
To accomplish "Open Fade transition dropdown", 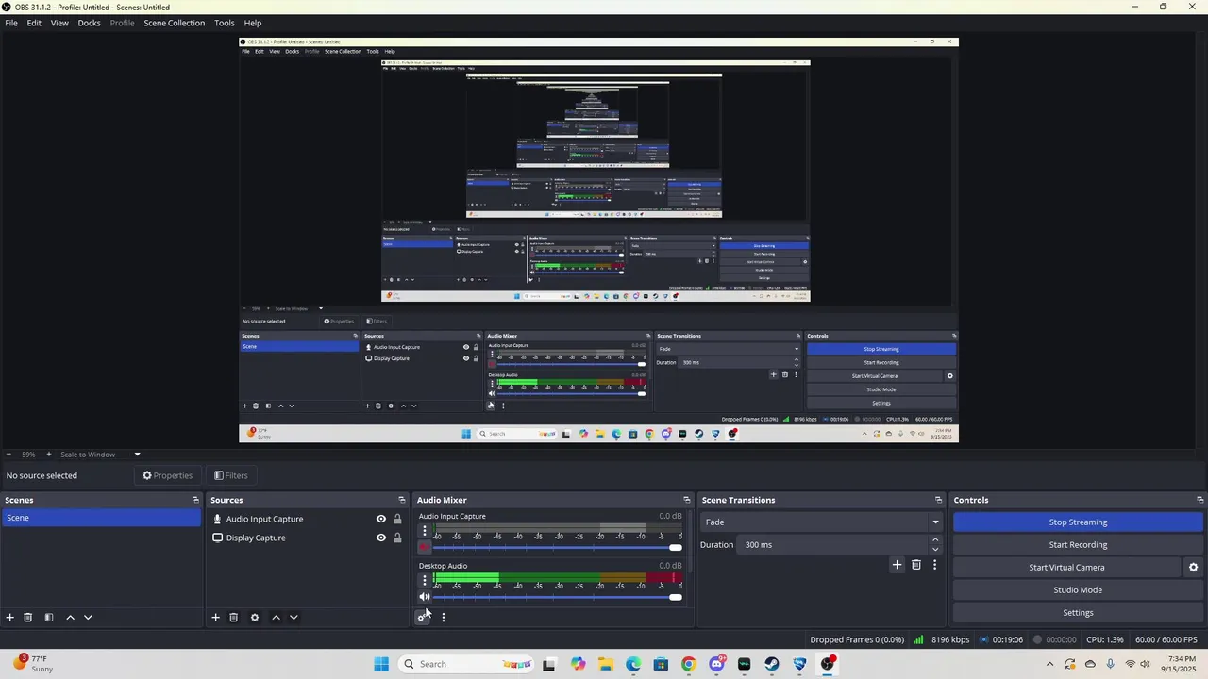I will coord(821,522).
